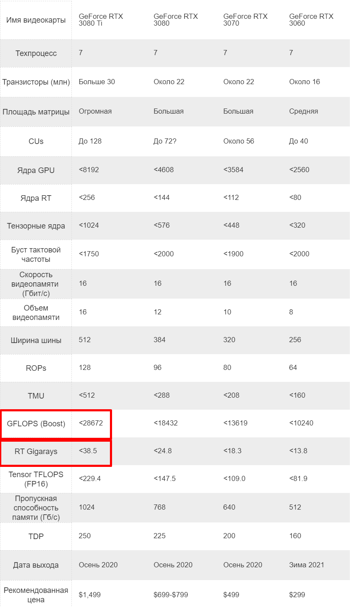Click the "Огромная" matrix area cell
This screenshot has height=607, width=352.
[x=95, y=111]
